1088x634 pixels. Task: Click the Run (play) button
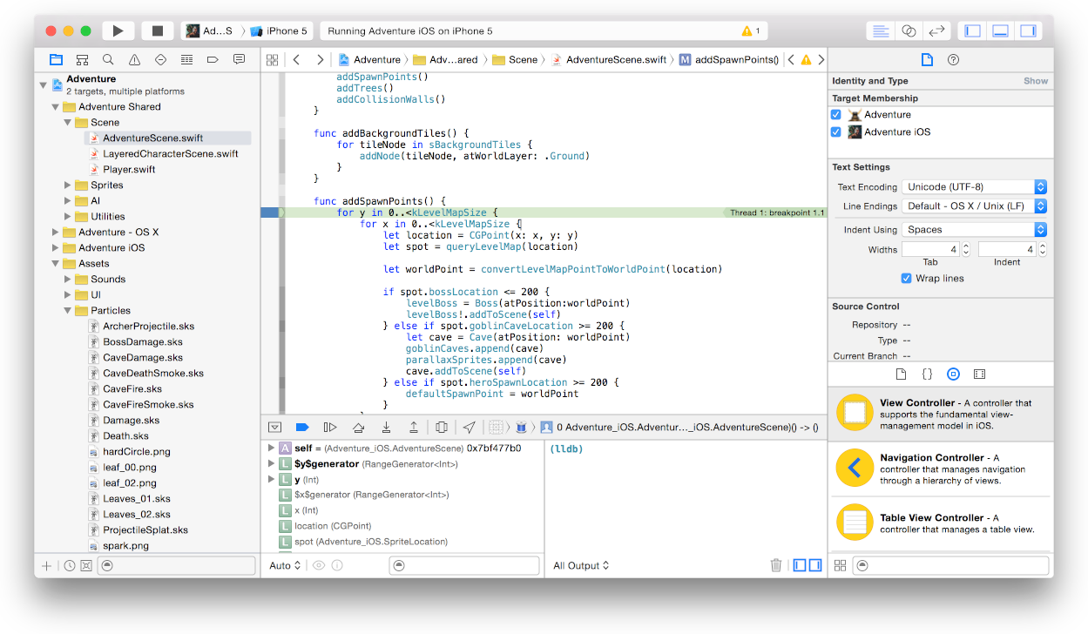118,30
